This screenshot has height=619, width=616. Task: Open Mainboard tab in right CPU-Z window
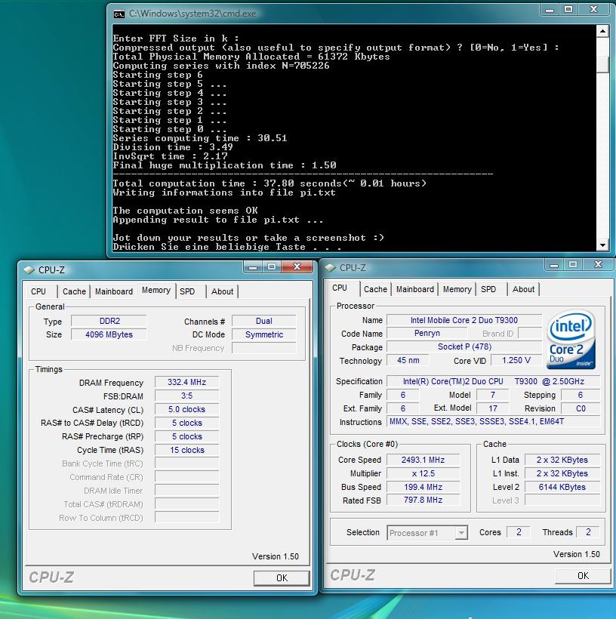pos(415,289)
